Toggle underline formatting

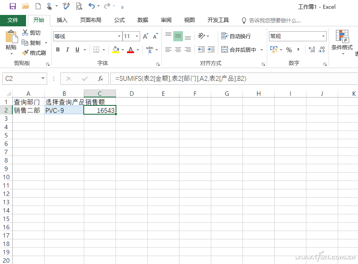click(78, 50)
